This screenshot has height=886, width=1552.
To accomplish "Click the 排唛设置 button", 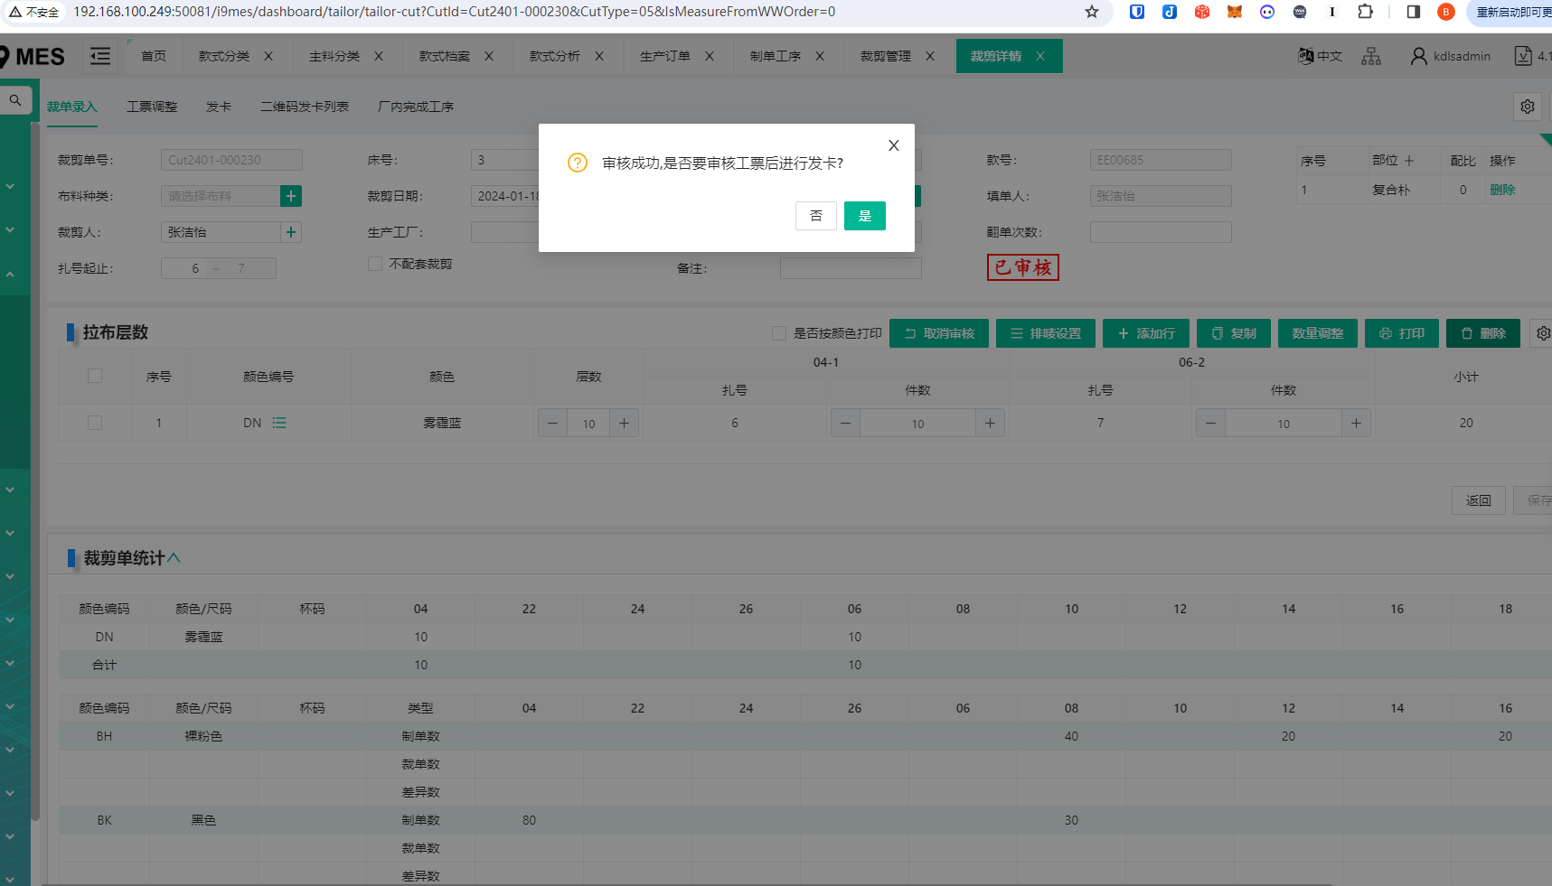I will click(x=1046, y=333).
